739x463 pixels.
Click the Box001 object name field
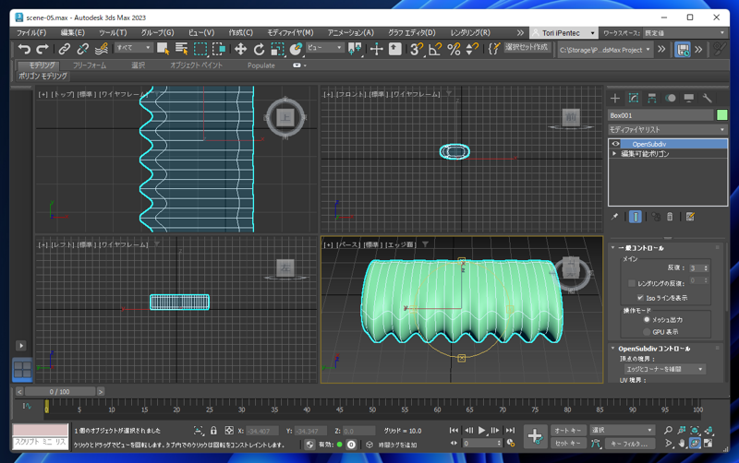[660, 115]
